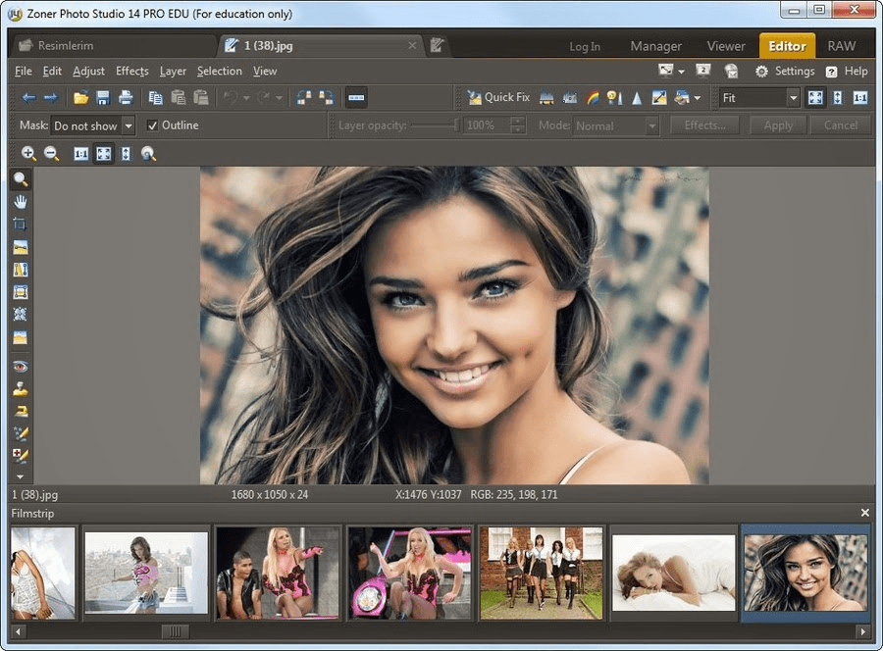Choose the Red Eye removal tool
The width and height of the screenshot is (883, 651).
20,366
